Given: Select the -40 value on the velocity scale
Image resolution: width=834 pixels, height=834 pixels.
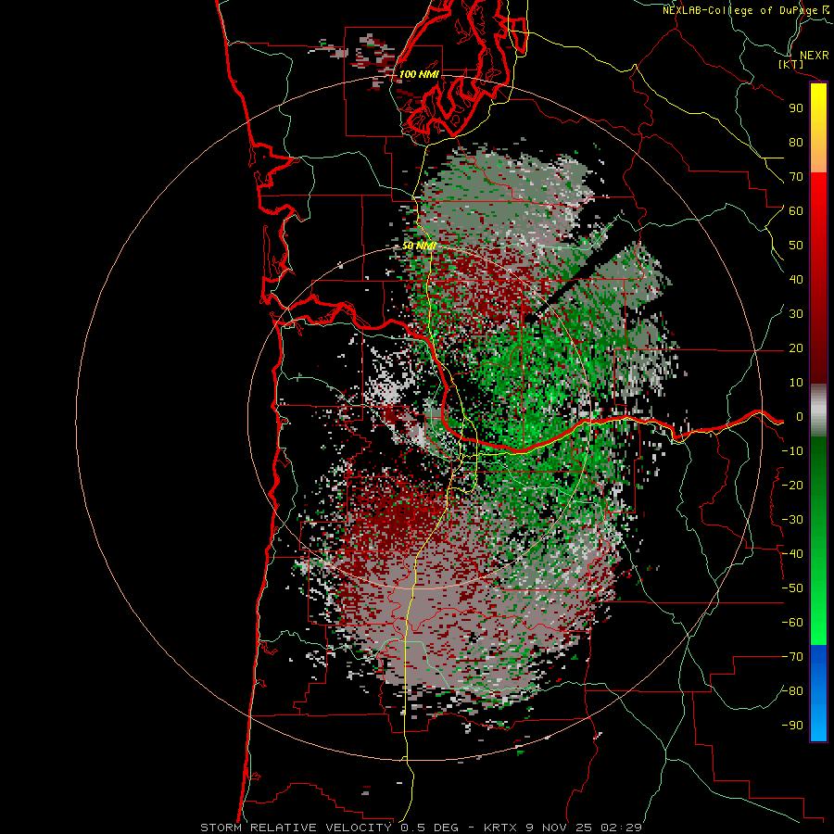Looking at the screenshot, I should pyautogui.click(x=792, y=554).
